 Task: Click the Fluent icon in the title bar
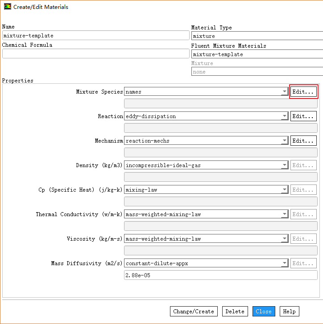pos(8,7)
